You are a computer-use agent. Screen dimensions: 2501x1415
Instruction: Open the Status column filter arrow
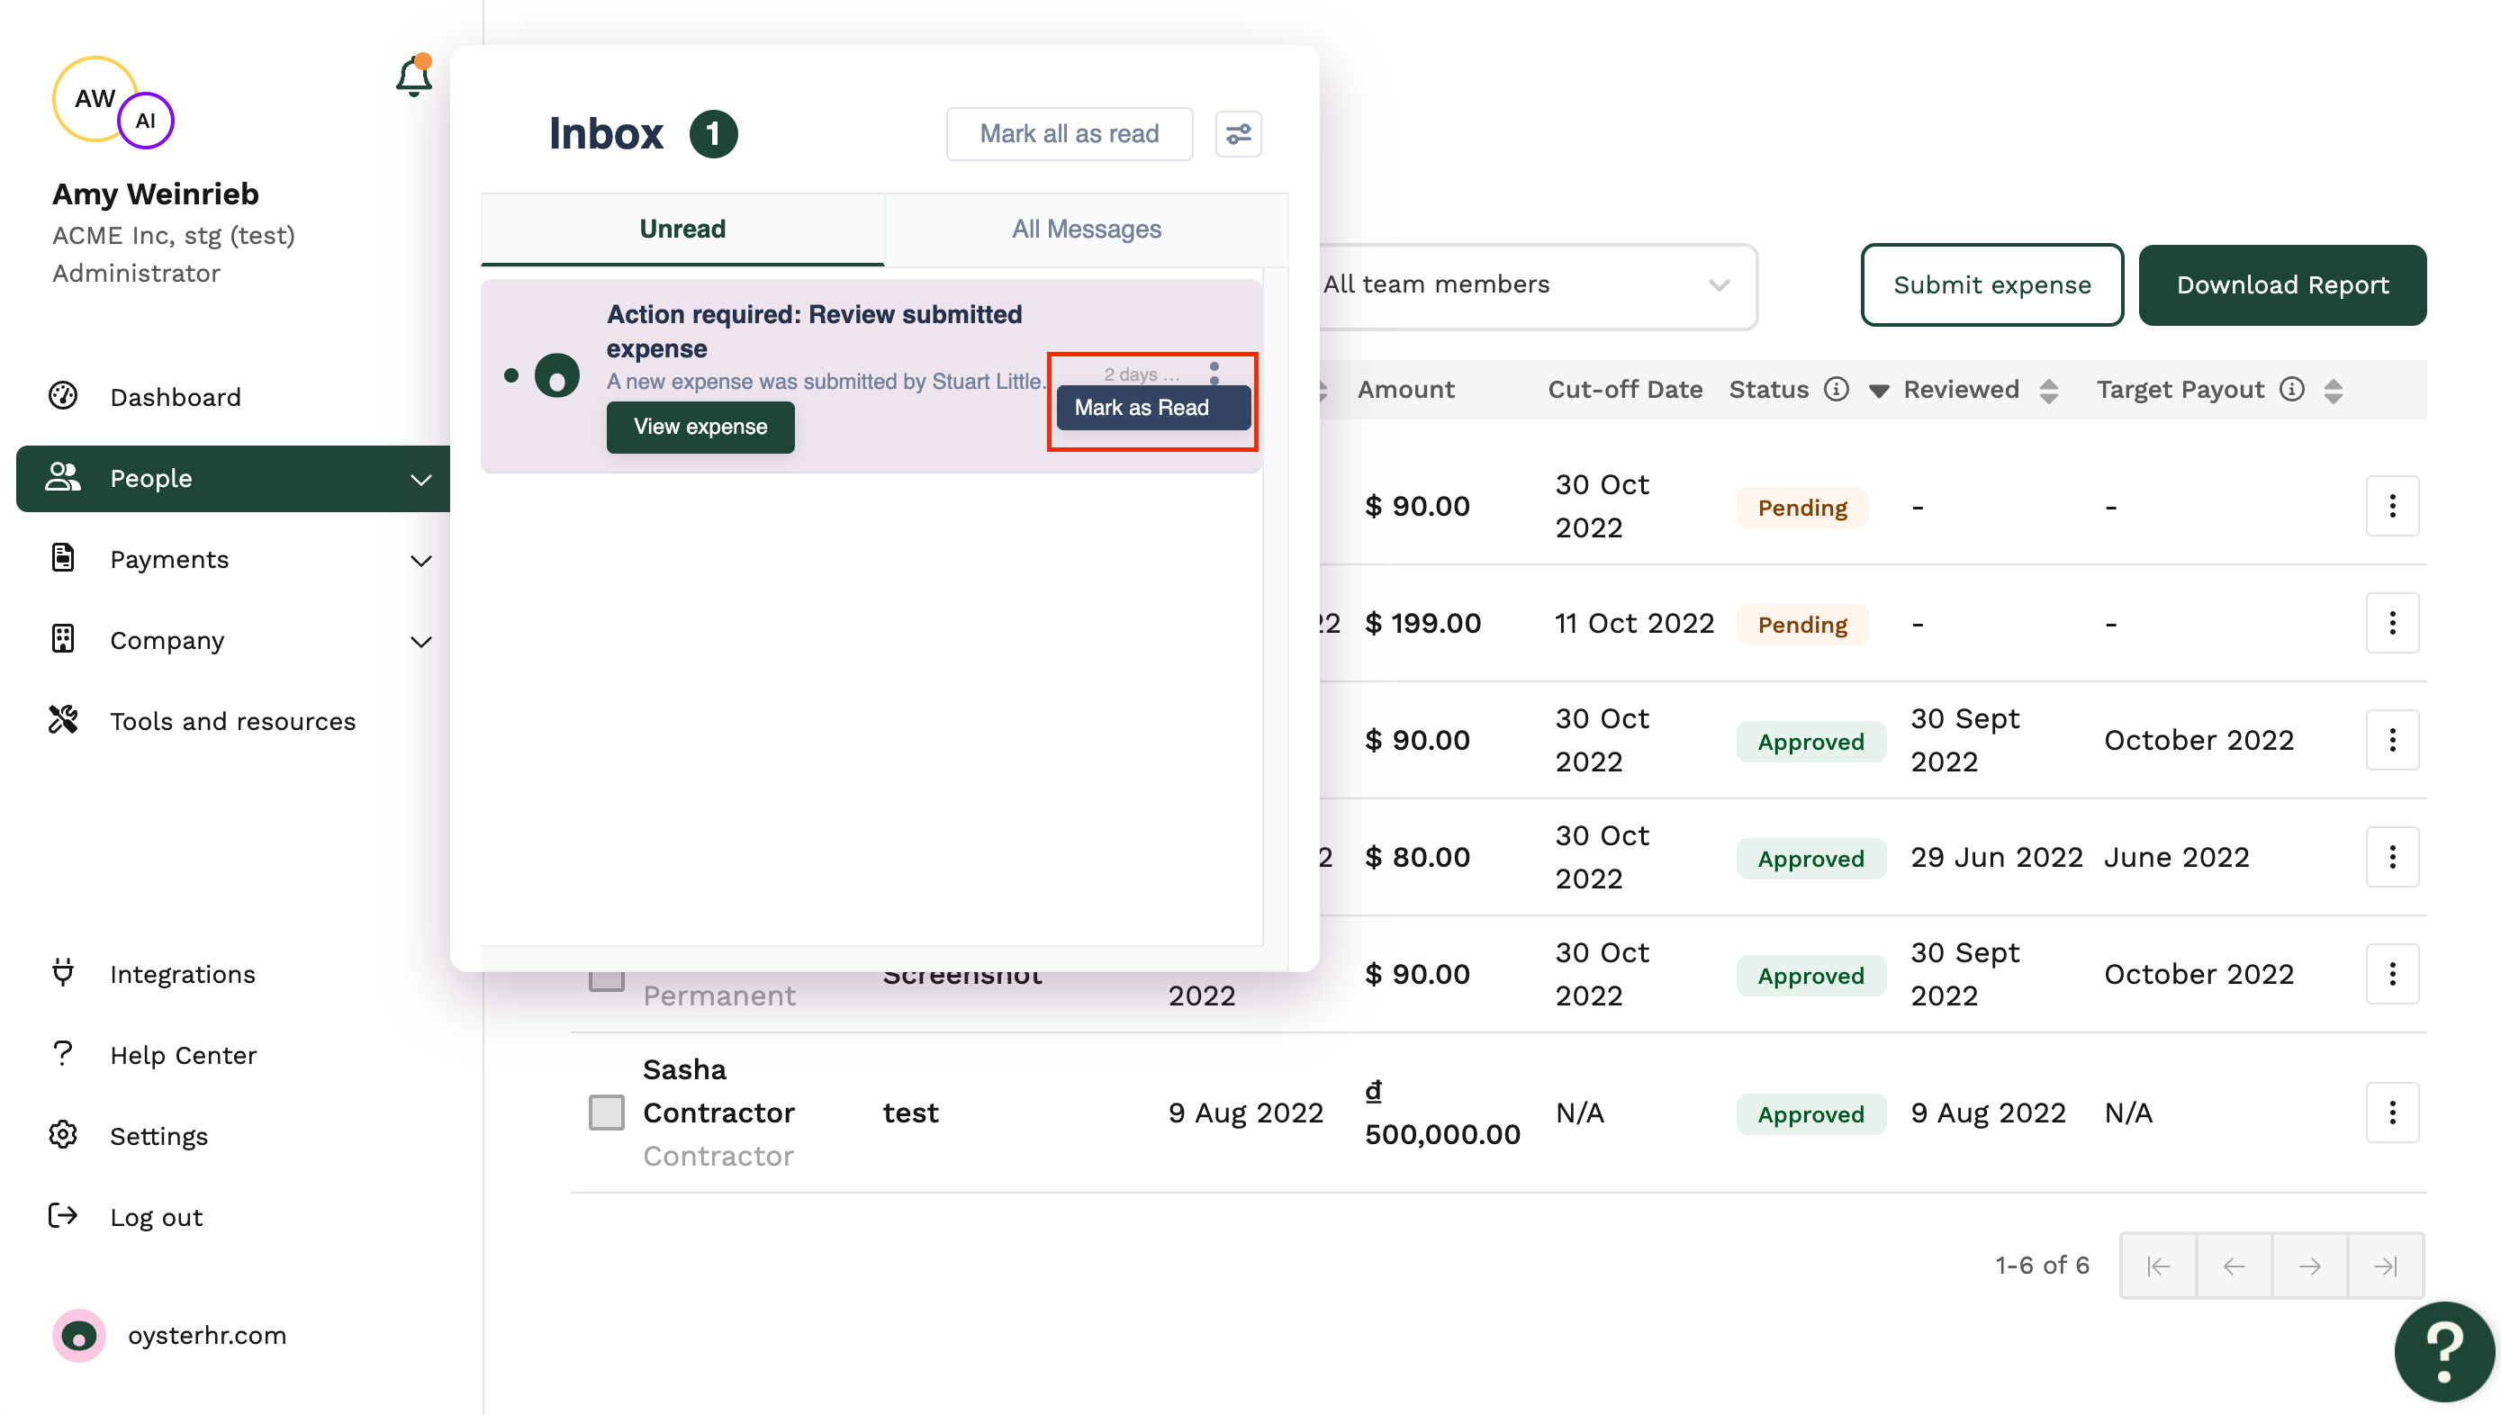click(x=1878, y=391)
